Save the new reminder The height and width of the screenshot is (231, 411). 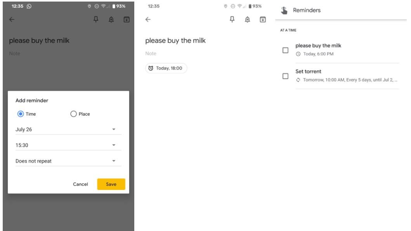[x=111, y=184]
